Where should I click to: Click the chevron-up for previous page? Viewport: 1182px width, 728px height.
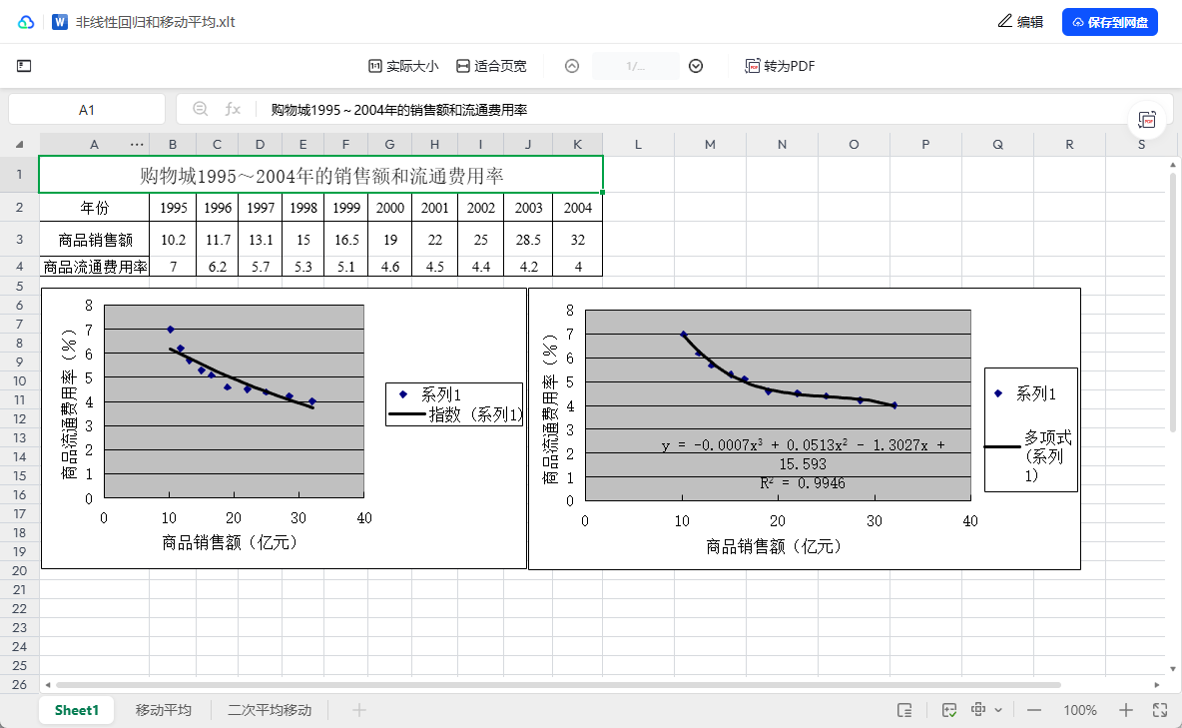tap(572, 66)
